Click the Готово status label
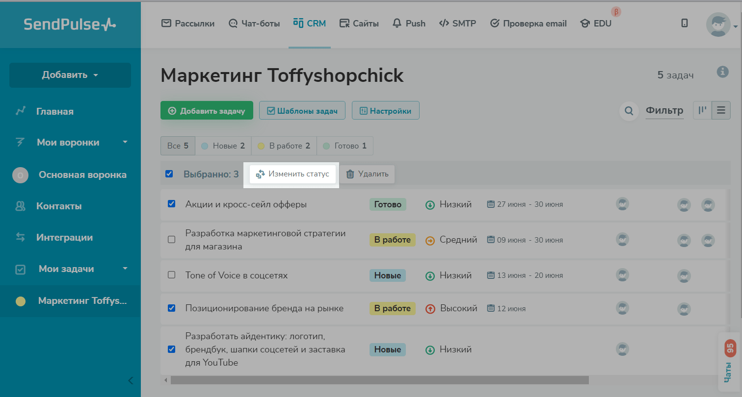 pyautogui.click(x=388, y=204)
